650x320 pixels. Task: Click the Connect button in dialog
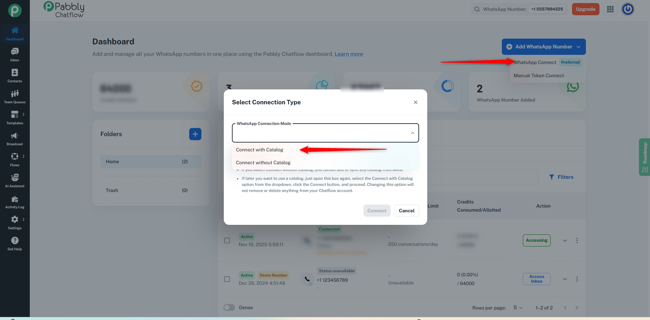[x=377, y=211]
